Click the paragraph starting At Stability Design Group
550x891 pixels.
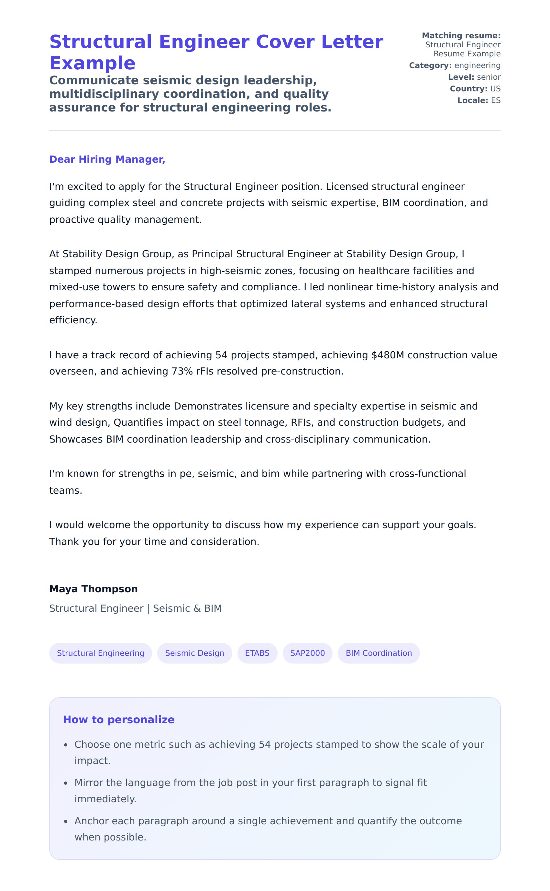point(274,287)
